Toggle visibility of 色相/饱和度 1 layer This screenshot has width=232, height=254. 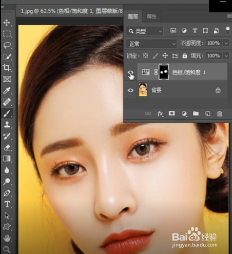click(x=131, y=72)
